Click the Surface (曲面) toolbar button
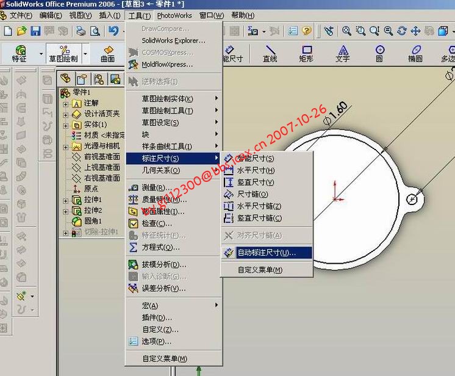The height and width of the screenshot is (376, 455). [108, 54]
